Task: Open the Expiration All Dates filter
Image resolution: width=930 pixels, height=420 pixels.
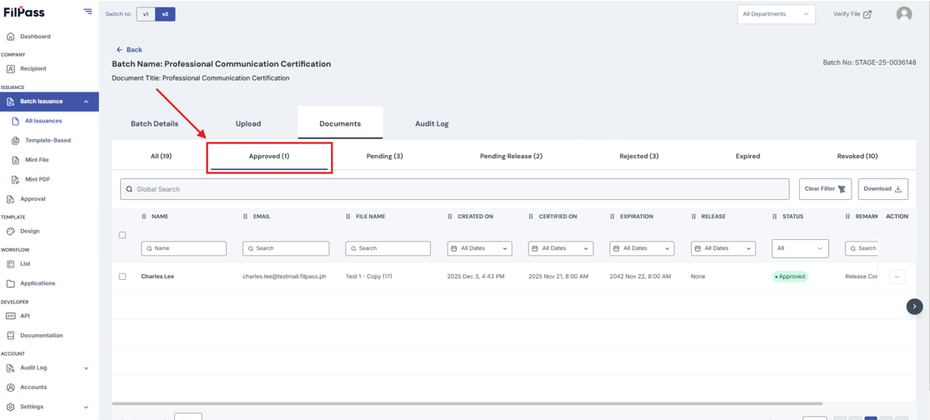Action: tap(642, 248)
